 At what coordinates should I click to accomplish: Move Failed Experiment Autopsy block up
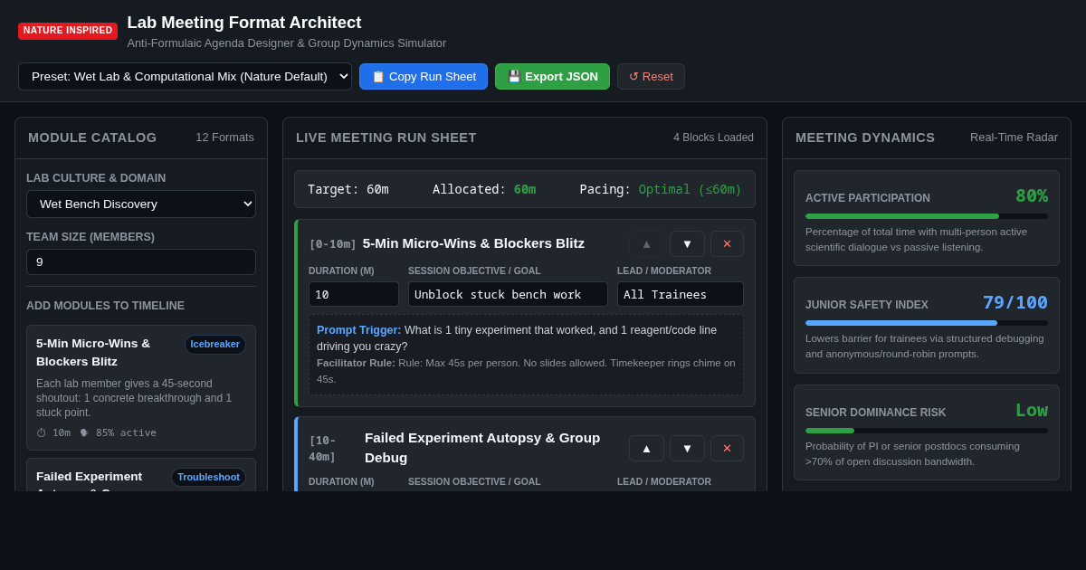click(646, 448)
